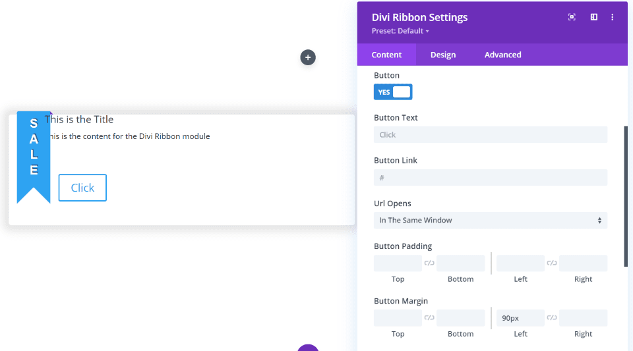Select the Content tab
This screenshot has width=633, height=351.
coord(386,55)
